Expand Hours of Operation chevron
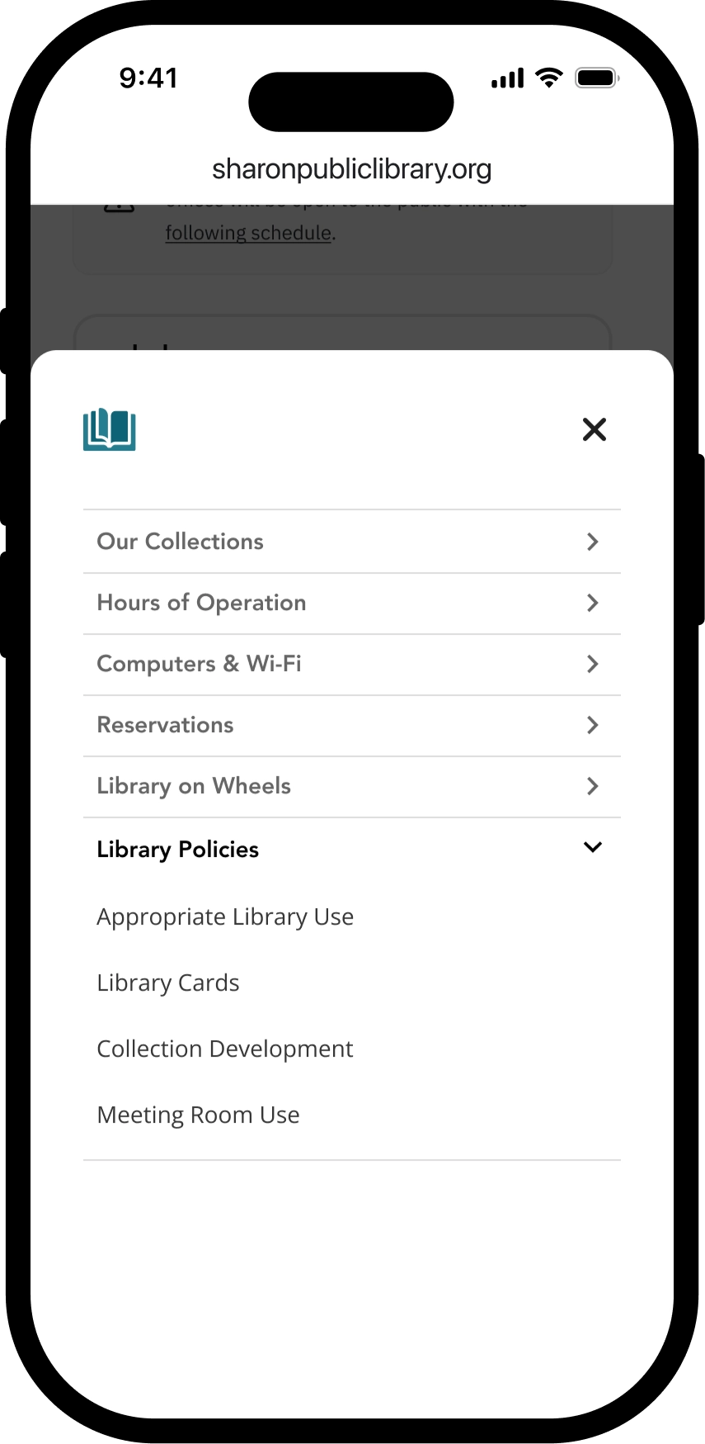The height and width of the screenshot is (1444, 705). (592, 603)
